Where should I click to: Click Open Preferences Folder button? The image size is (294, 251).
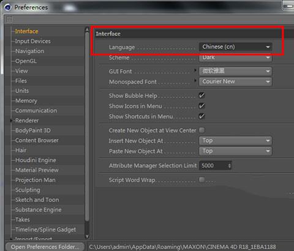pyautogui.click(x=45, y=247)
